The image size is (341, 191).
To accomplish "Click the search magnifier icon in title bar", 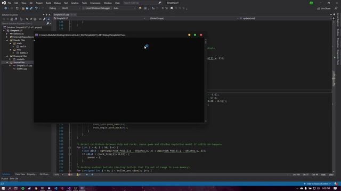I will pos(160,3).
